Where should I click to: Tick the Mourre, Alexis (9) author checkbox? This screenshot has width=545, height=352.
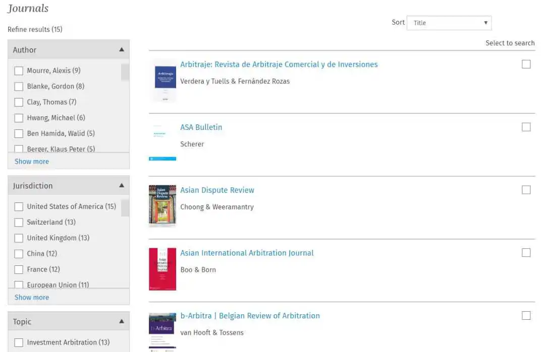tap(19, 71)
